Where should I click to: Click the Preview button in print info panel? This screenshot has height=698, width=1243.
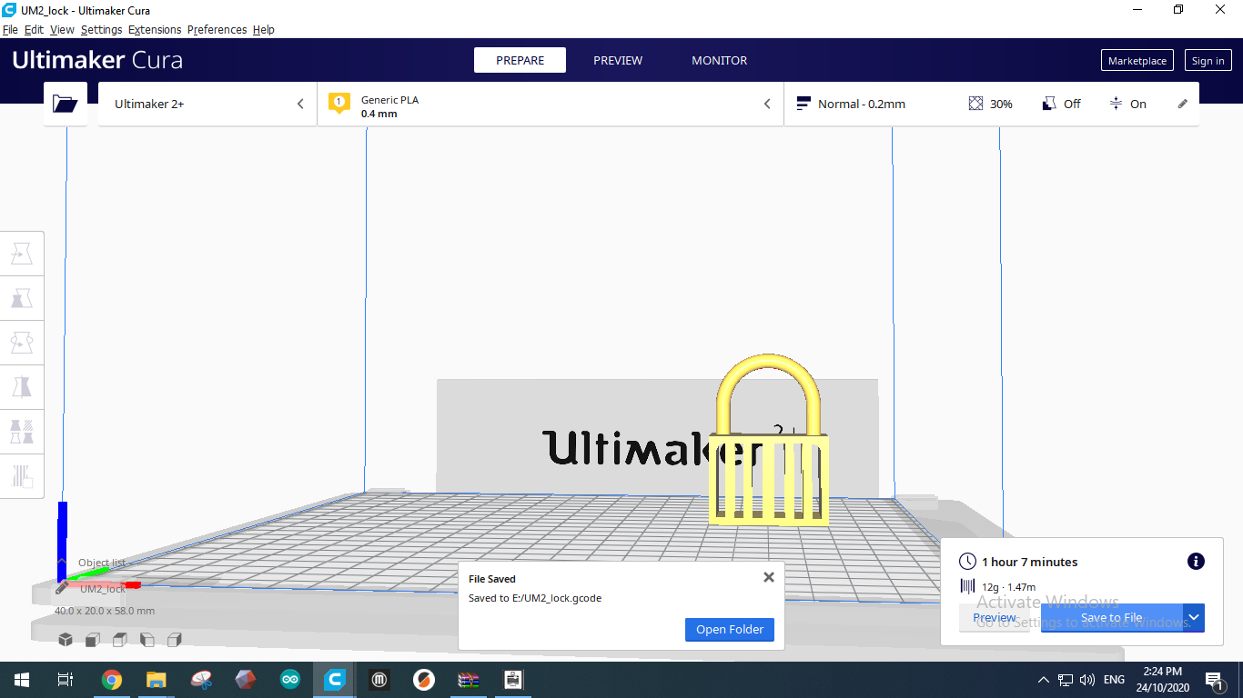click(x=995, y=618)
